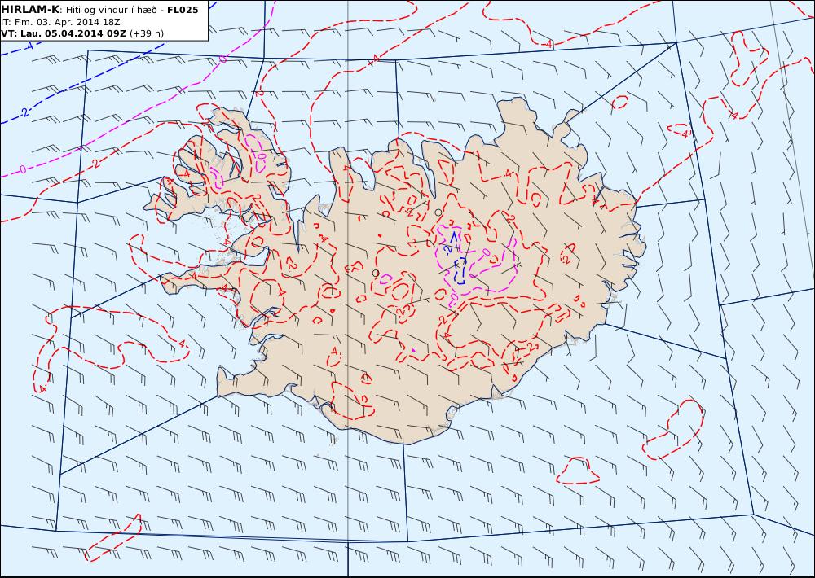Click the valid time 'VT: Lau. 05.04.2014 09Z'
This screenshot has height=578, width=815.
(64, 33)
